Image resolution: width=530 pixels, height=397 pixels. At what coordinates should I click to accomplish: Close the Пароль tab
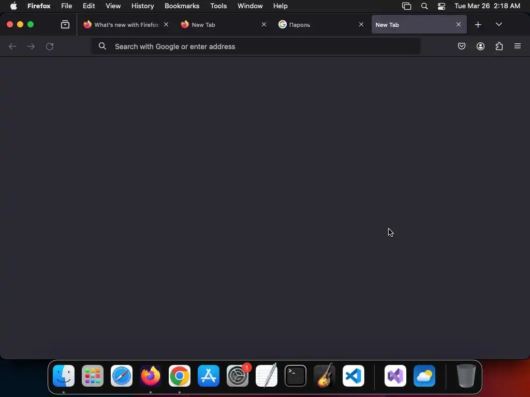point(361,24)
